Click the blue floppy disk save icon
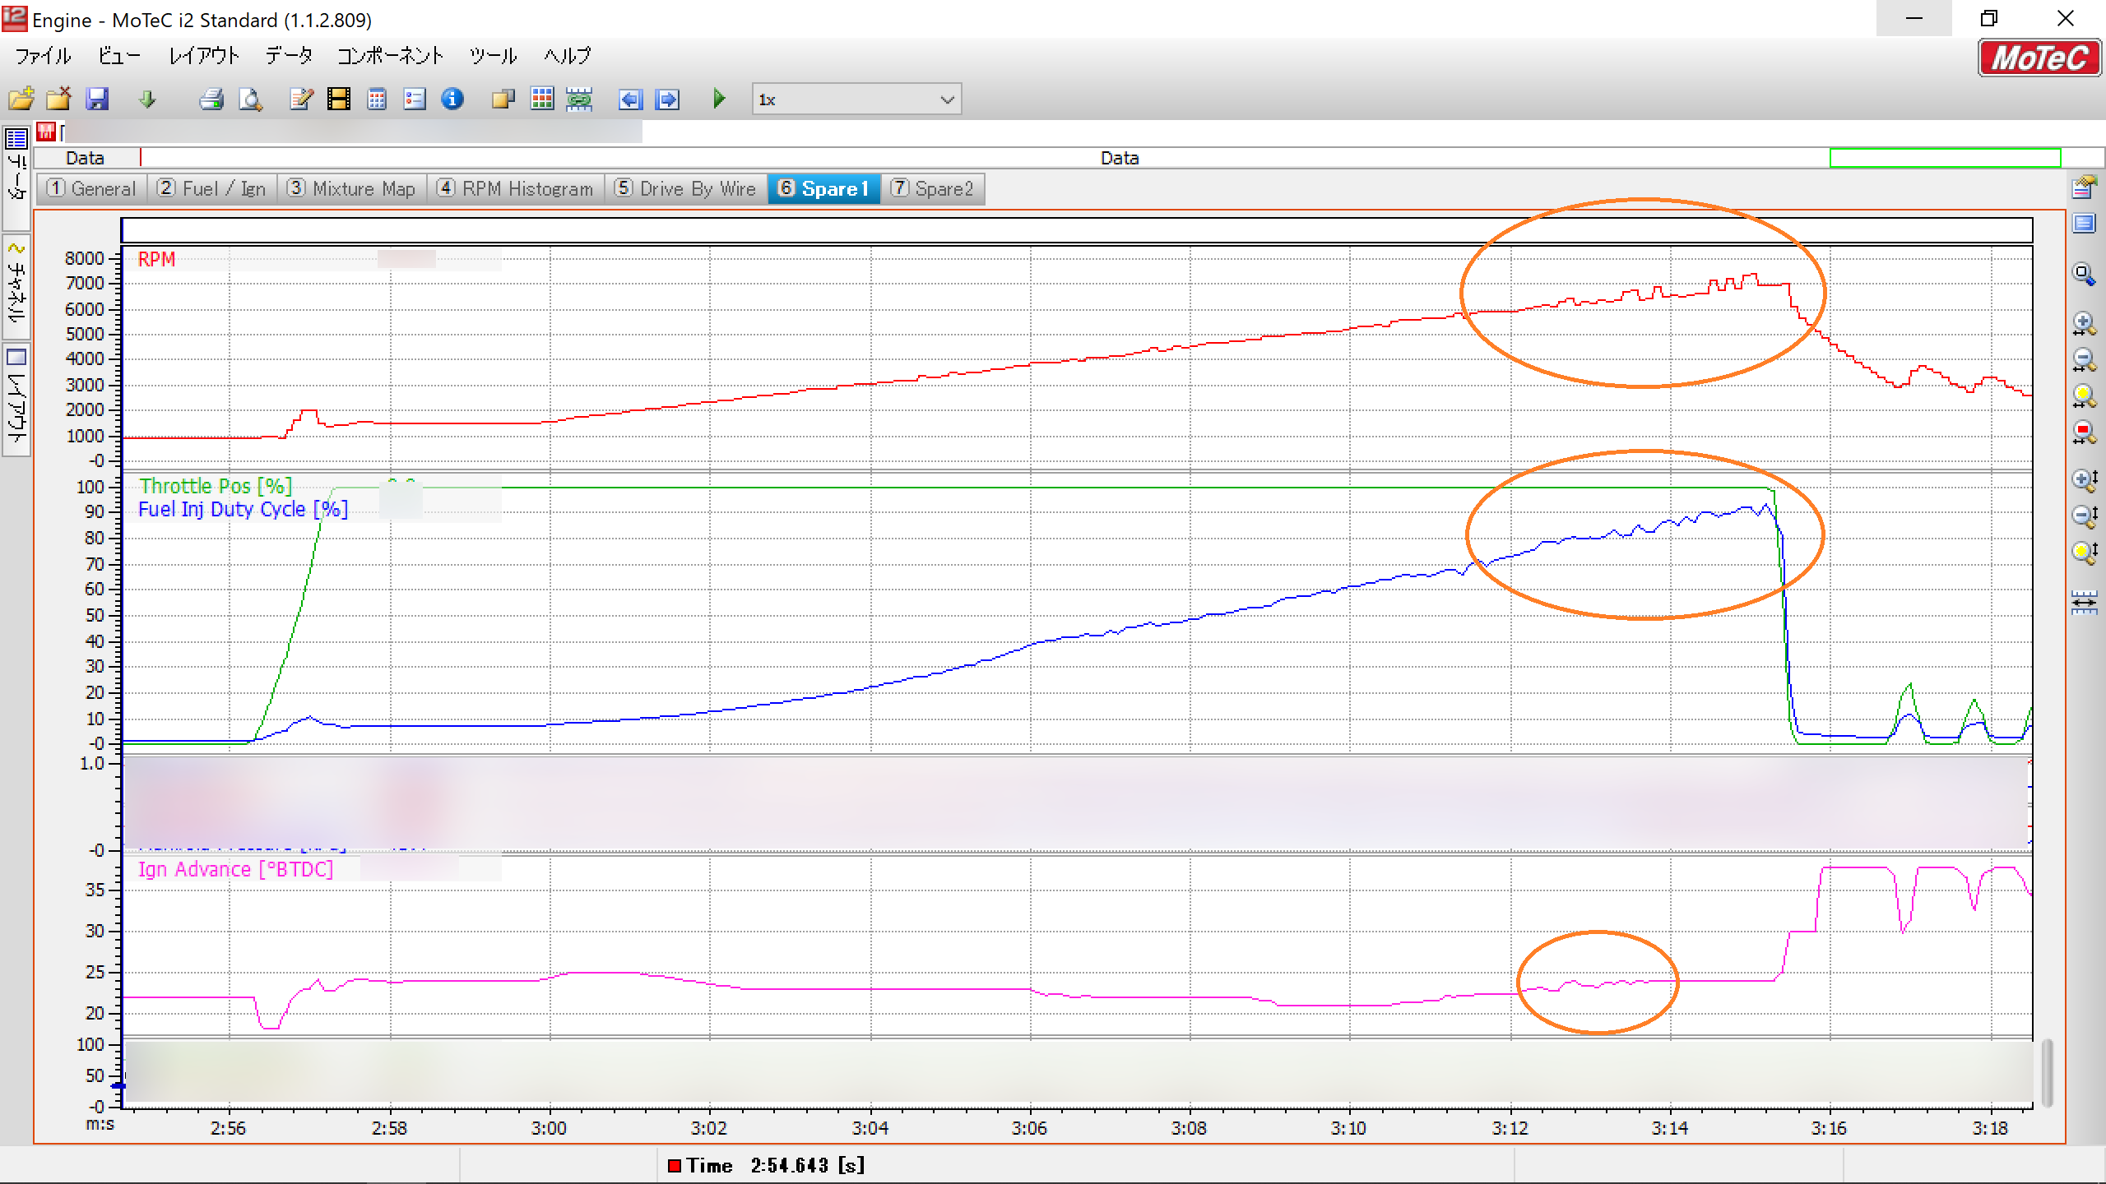The width and height of the screenshot is (2106, 1184). 98,99
